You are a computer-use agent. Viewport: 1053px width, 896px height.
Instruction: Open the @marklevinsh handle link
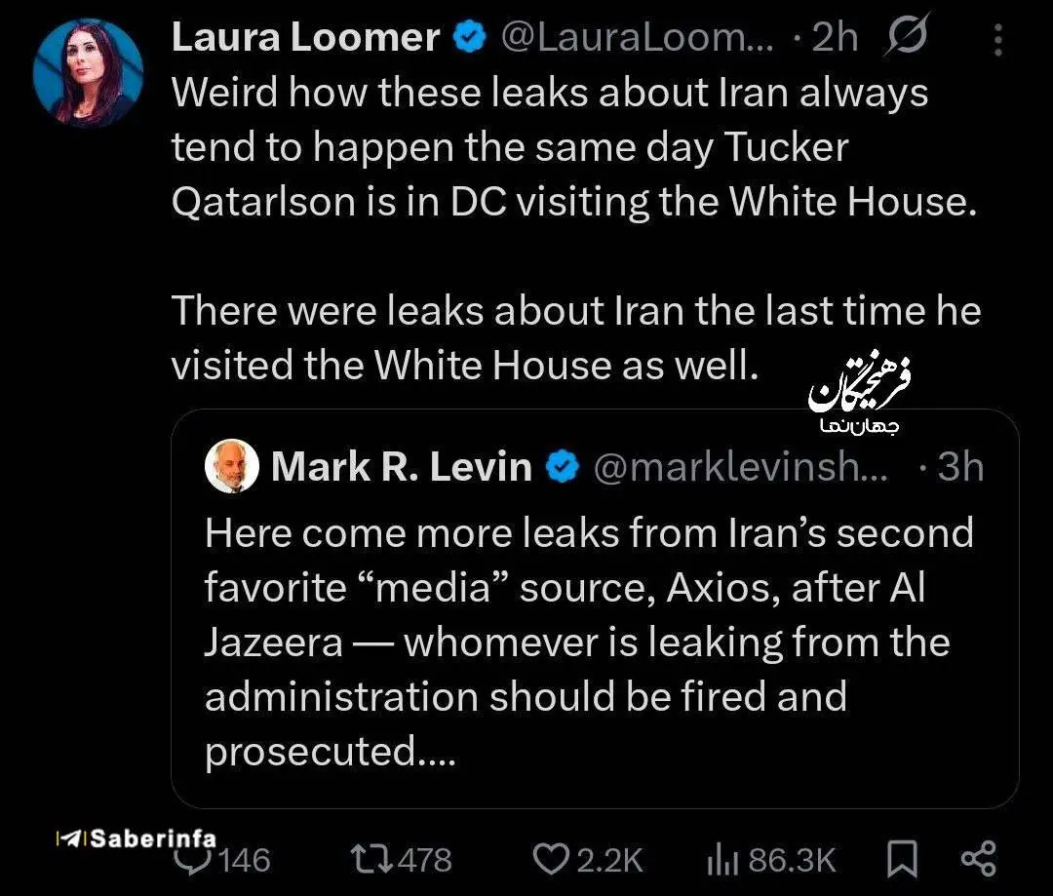click(741, 468)
